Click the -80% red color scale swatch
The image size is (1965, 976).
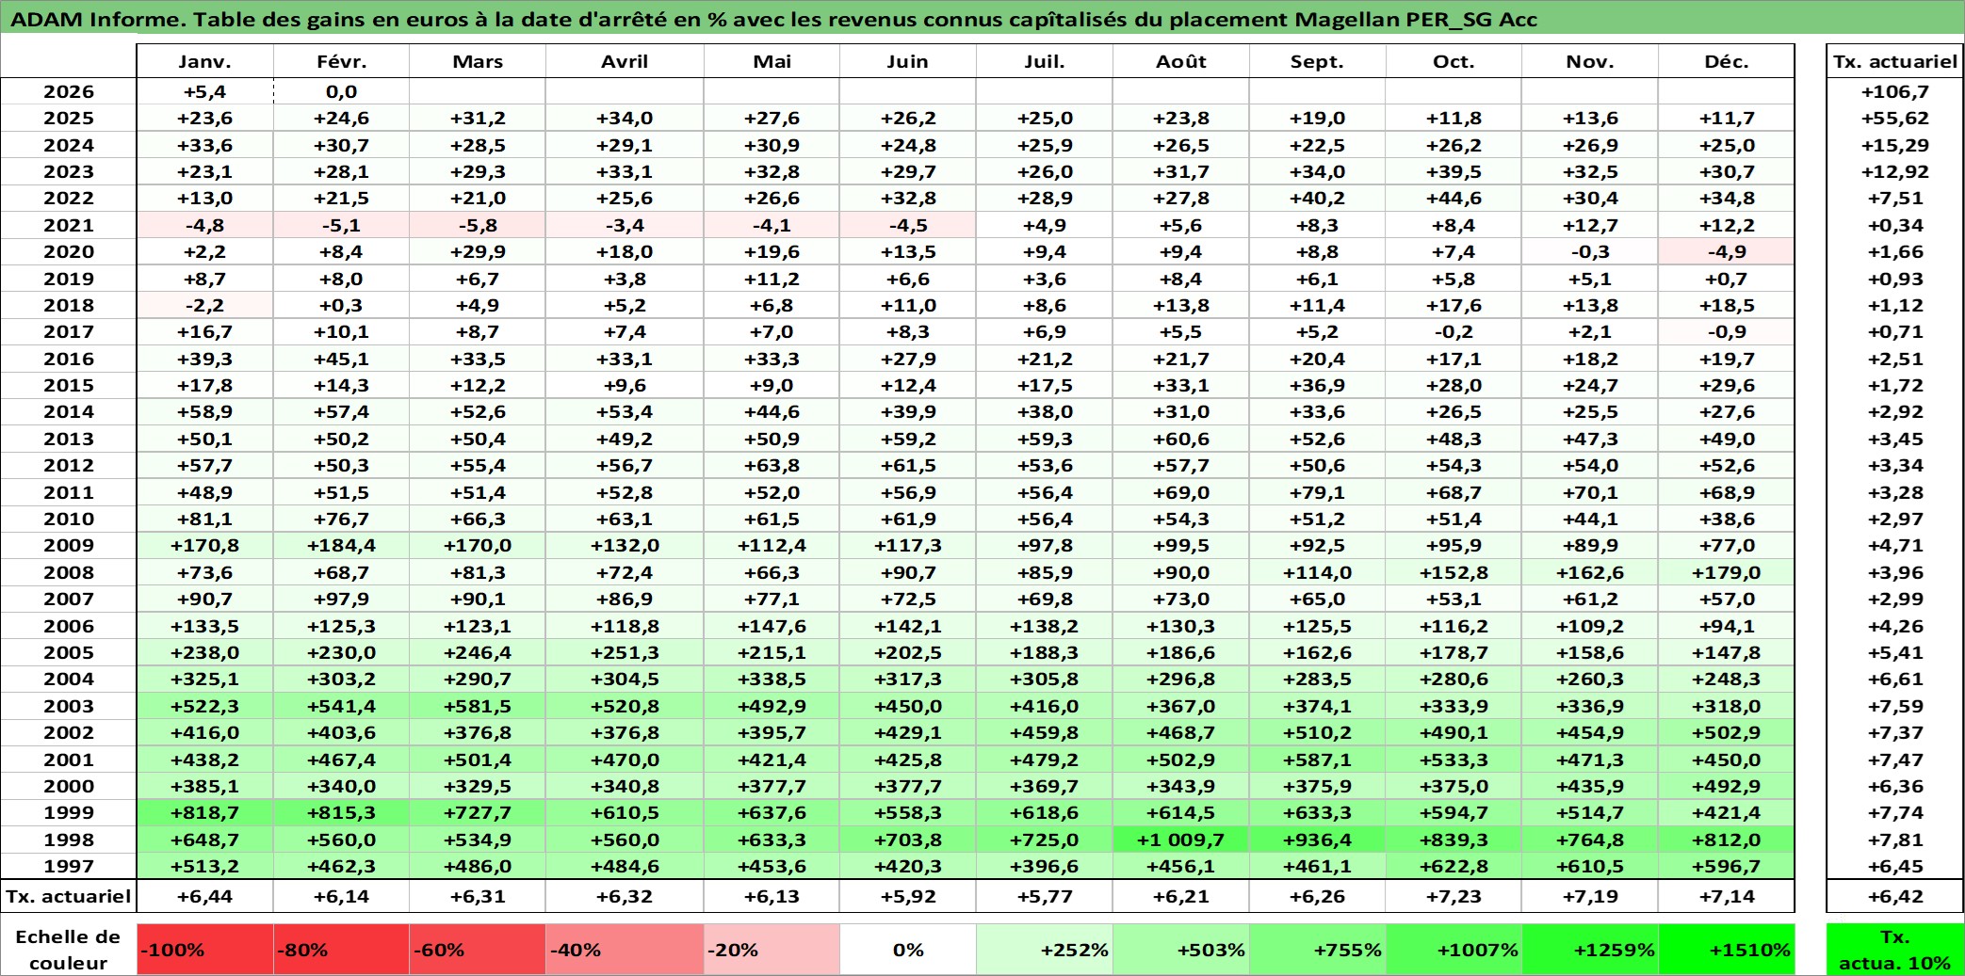(x=341, y=950)
